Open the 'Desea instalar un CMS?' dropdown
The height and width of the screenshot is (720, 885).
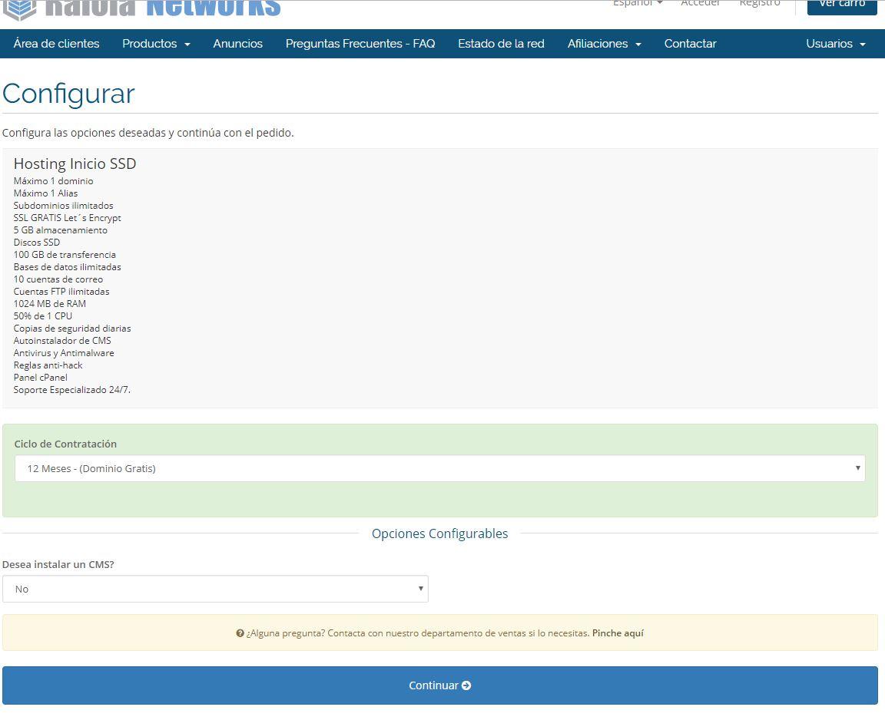pos(215,589)
